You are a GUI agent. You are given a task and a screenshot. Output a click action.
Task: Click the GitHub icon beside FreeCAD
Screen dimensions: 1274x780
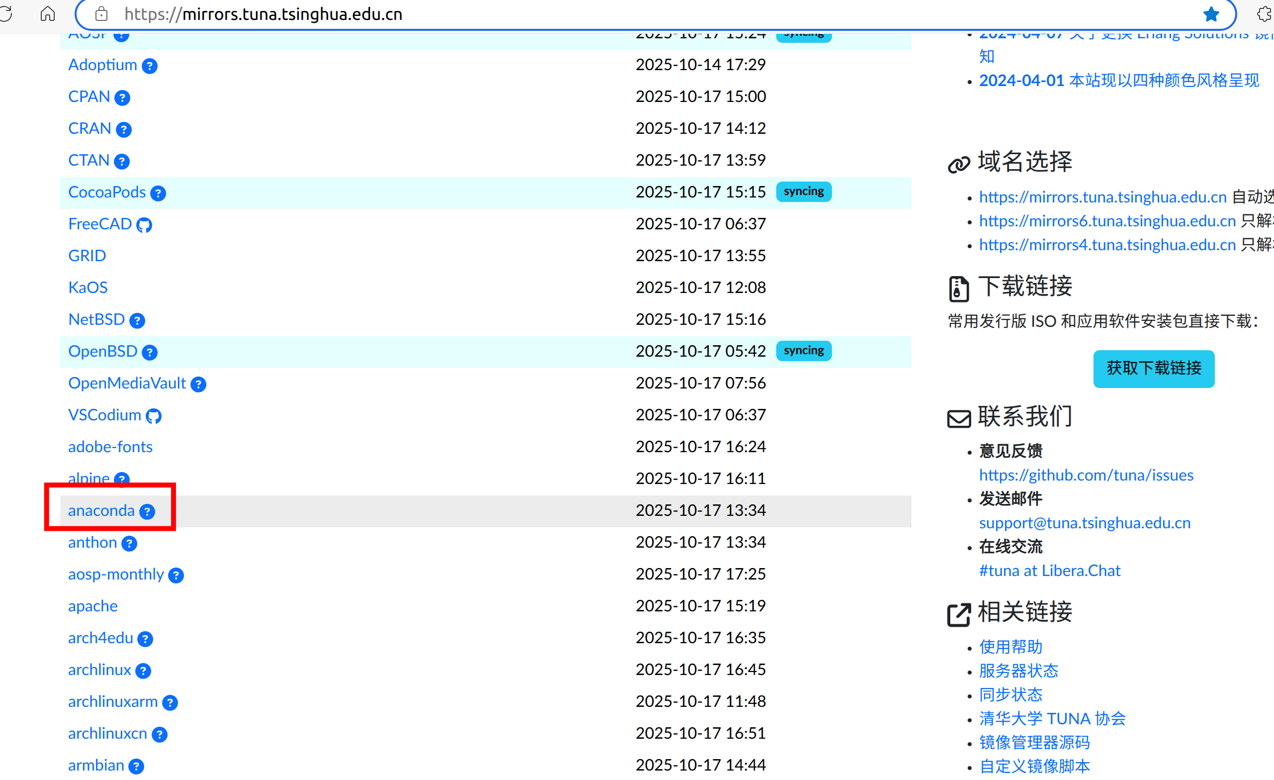click(144, 225)
